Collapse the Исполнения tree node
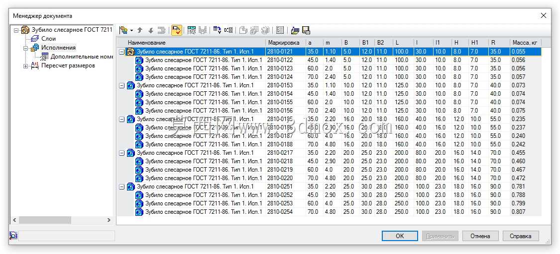Viewport: 560px width, 254px height. tap(26, 48)
